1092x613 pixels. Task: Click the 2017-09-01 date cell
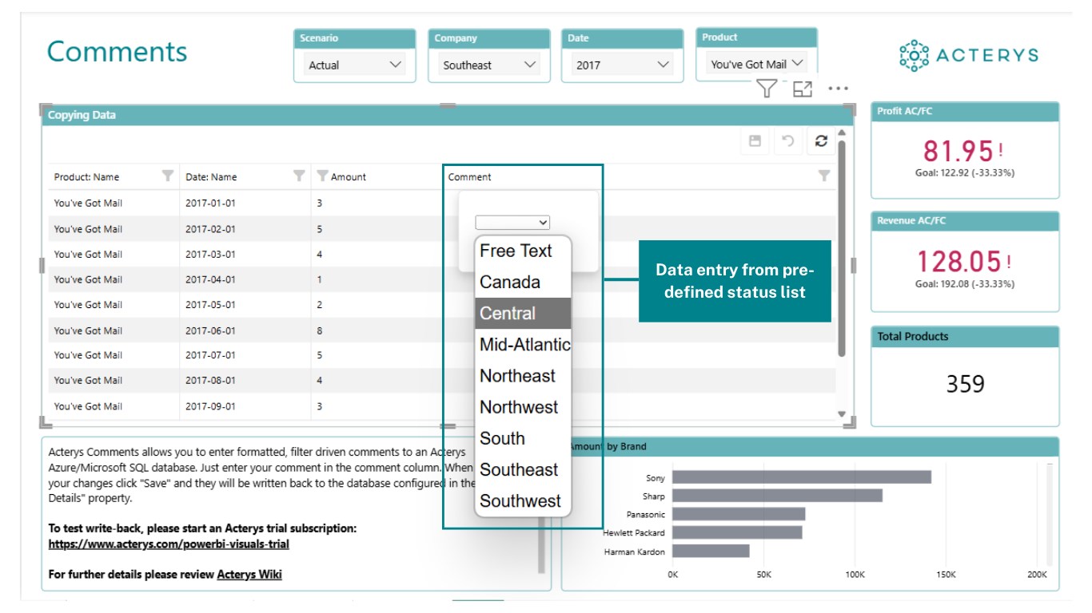click(210, 406)
